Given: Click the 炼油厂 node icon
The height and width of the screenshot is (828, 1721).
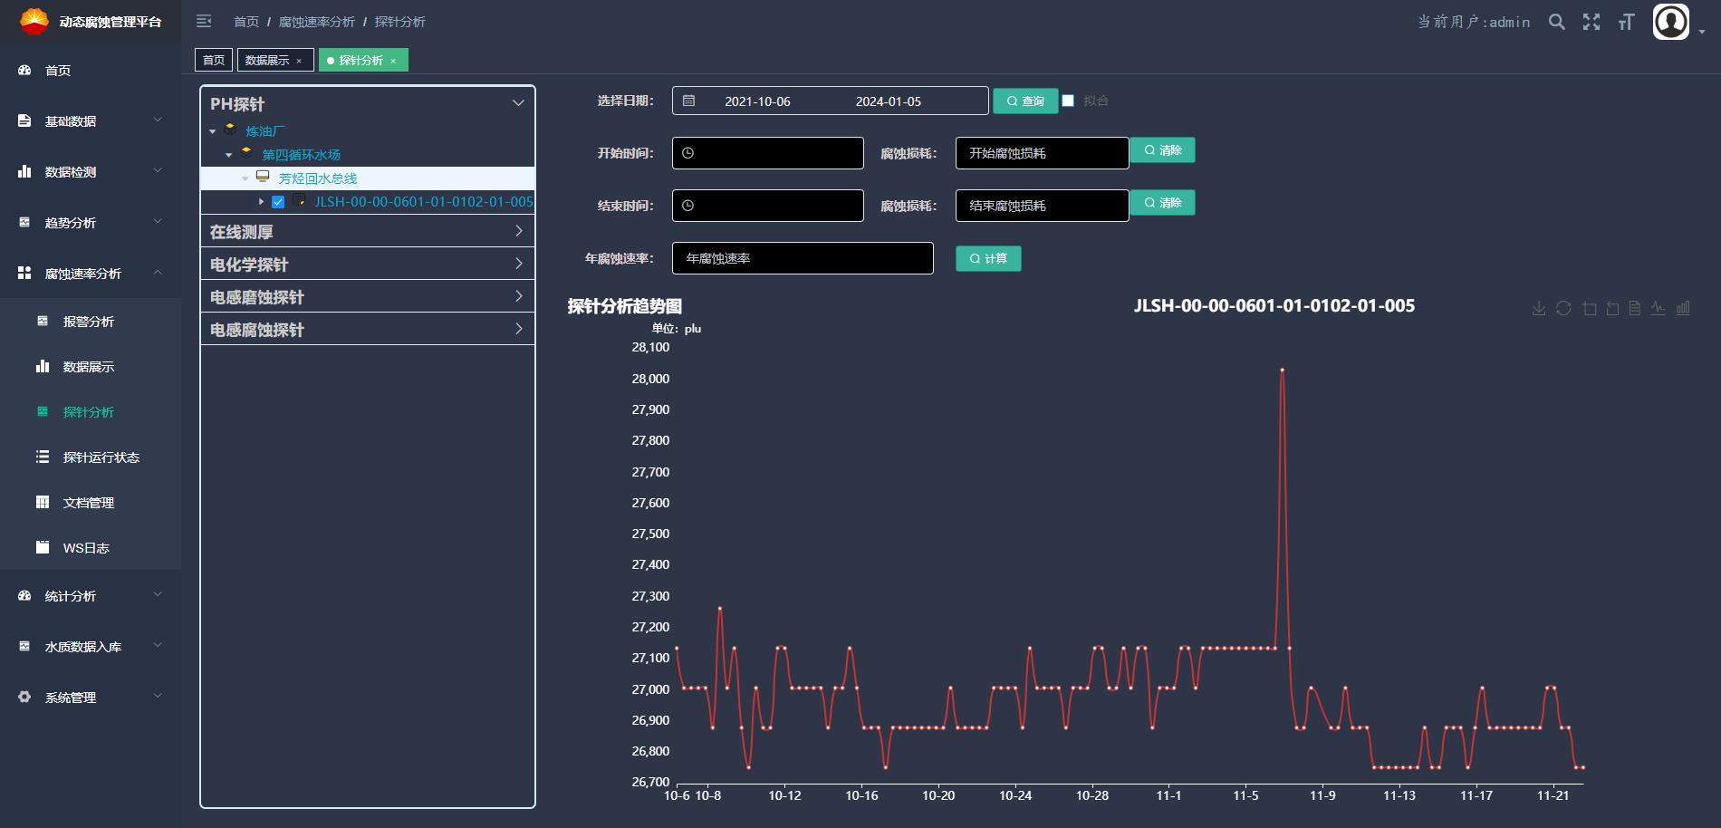Looking at the screenshot, I should coord(230,130).
